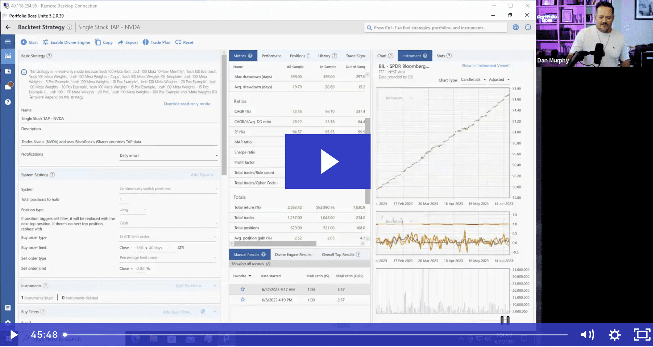Collapse the Buy Filters section chevron
653x347 pixels.
(214, 311)
